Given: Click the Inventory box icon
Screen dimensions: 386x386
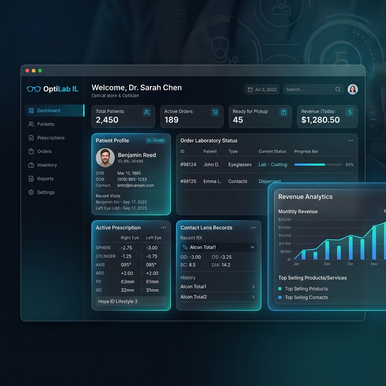Looking at the screenshot, I should click(31, 165).
